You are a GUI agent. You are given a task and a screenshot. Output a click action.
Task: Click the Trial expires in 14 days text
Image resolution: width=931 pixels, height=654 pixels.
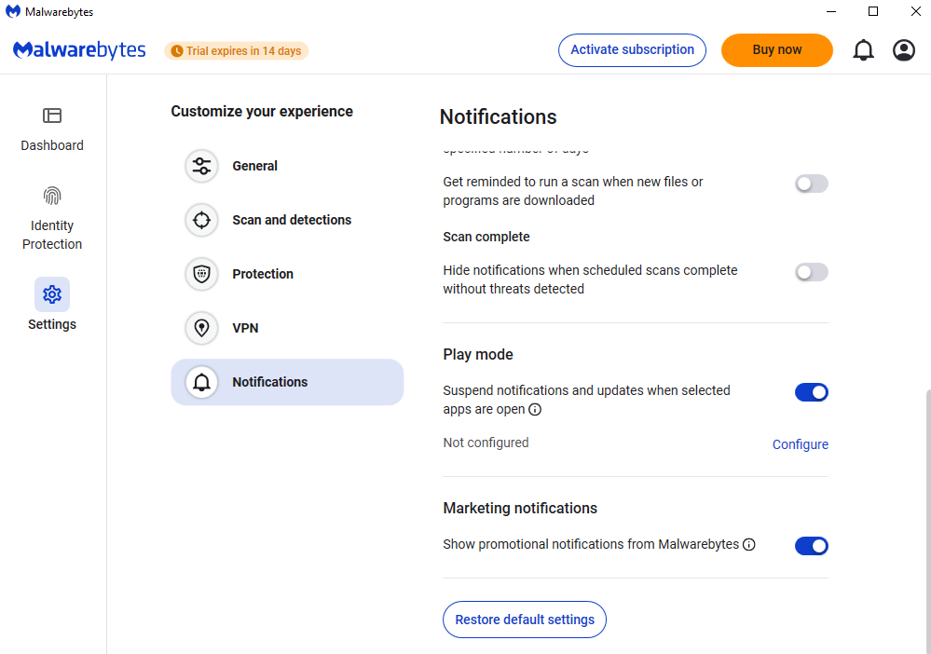coord(243,51)
